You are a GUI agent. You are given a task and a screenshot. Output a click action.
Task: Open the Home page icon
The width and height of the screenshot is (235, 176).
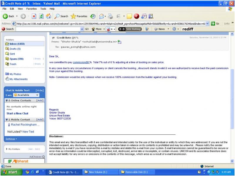tap(48, 16)
